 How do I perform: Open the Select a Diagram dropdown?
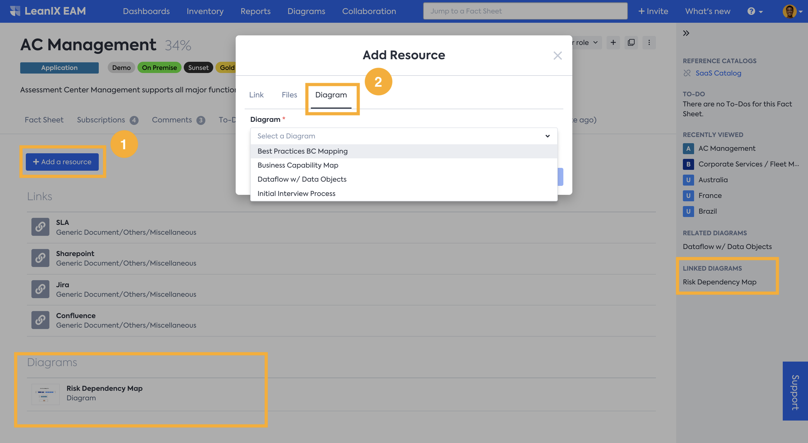[x=403, y=136]
